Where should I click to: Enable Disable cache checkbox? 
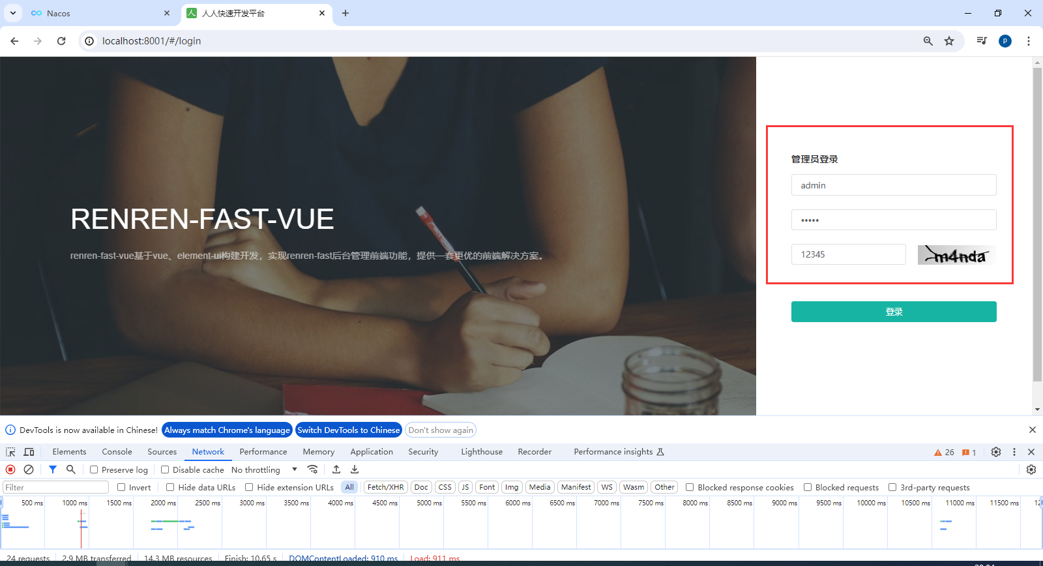pyautogui.click(x=165, y=469)
